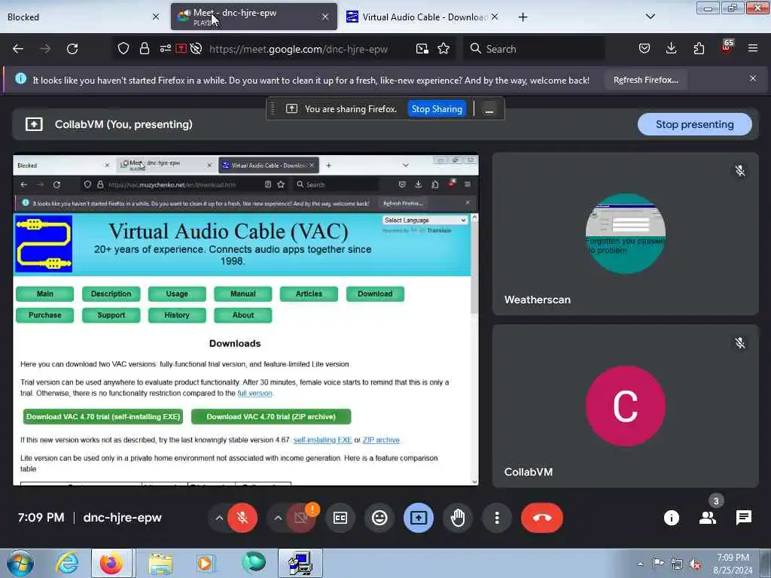Viewport: 771px width, 578px height.
Task: Turn on the camera in Meet
Action: 301,518
